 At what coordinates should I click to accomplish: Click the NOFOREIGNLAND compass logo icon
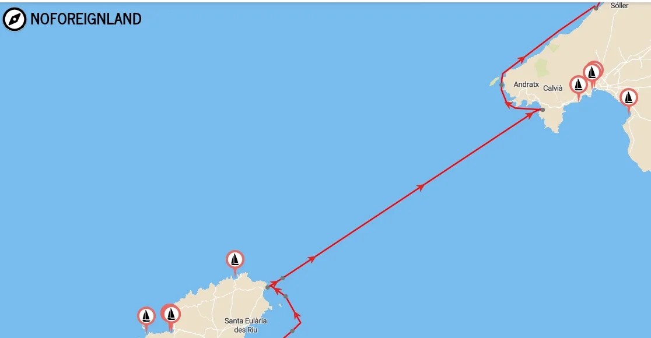click(x=15, y=19)
